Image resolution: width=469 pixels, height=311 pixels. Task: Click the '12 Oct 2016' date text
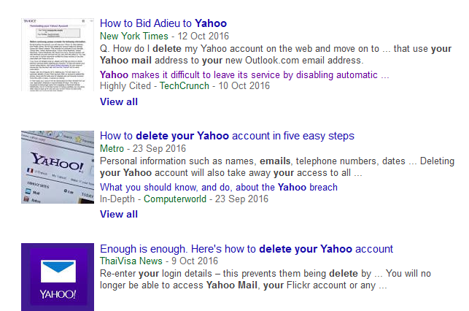tap(204, 36)
